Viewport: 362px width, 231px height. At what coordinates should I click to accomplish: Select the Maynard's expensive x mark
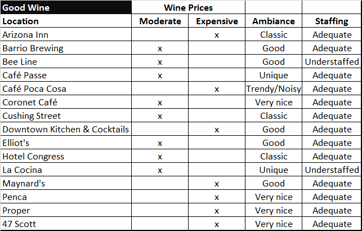tap(217, 184)
